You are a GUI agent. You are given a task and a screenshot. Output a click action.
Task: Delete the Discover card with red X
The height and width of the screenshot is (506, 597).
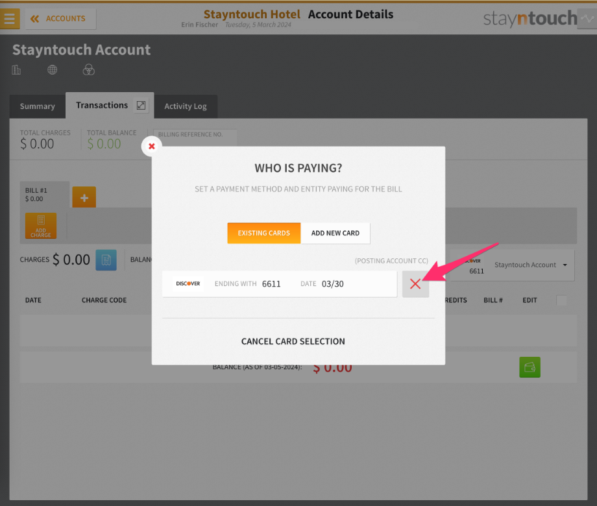point(415,283)
